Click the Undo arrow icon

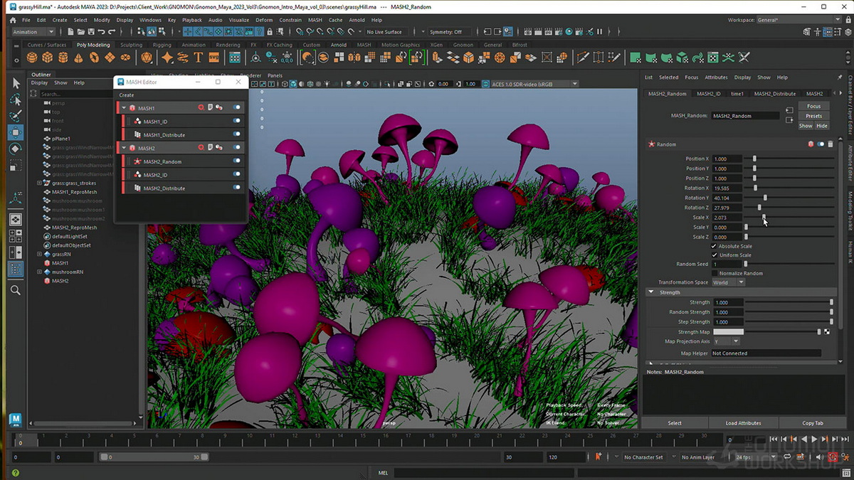coord(102,32)
